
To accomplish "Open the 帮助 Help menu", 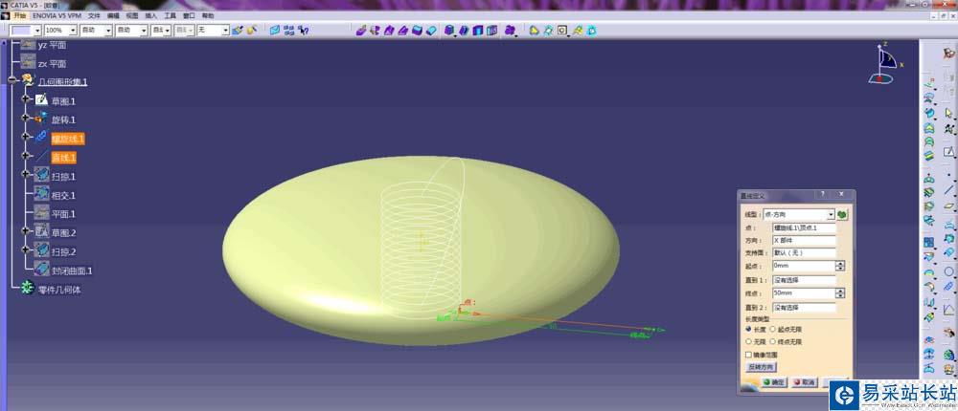I will [208, 15].
